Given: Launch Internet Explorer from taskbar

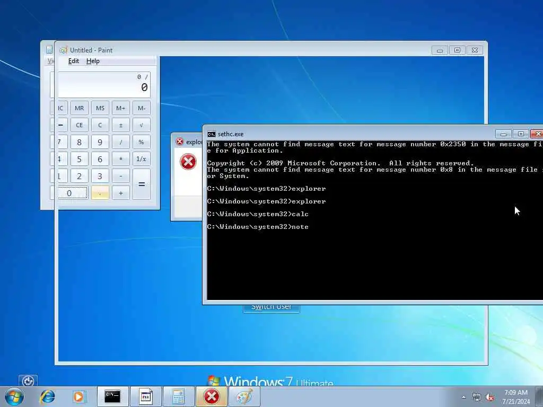Looking at the screenshot, I should tap(47, 396).
